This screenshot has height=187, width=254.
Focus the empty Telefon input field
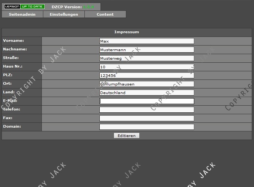[x=146, y=110]
